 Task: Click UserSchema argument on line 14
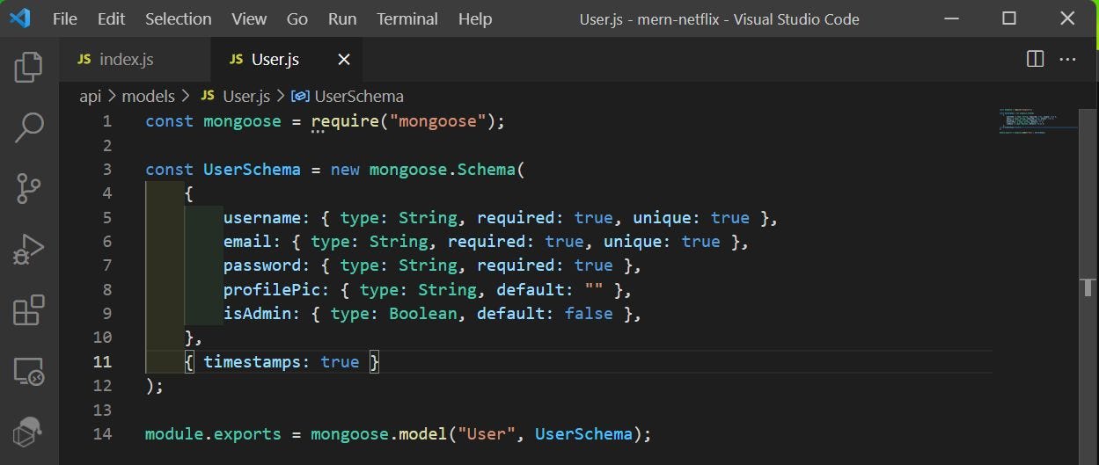pos(583,433)
